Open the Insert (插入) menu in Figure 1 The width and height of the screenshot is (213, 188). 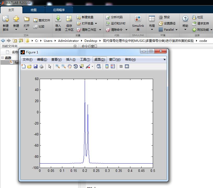pyautogui.click(x=71, y=60)
